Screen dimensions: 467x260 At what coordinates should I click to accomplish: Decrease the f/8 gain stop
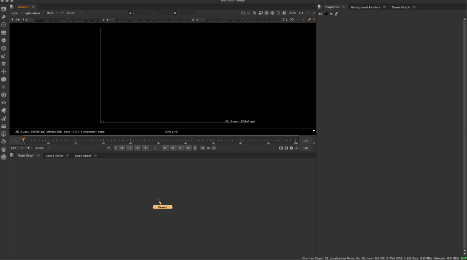tap(12, 20)
